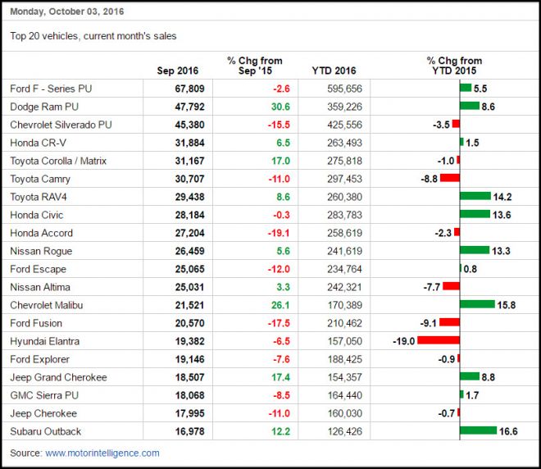This screenshot has width=541, height=469.
Task: Select the Sep 2016 value 16,978
Action: click(189, 431)
